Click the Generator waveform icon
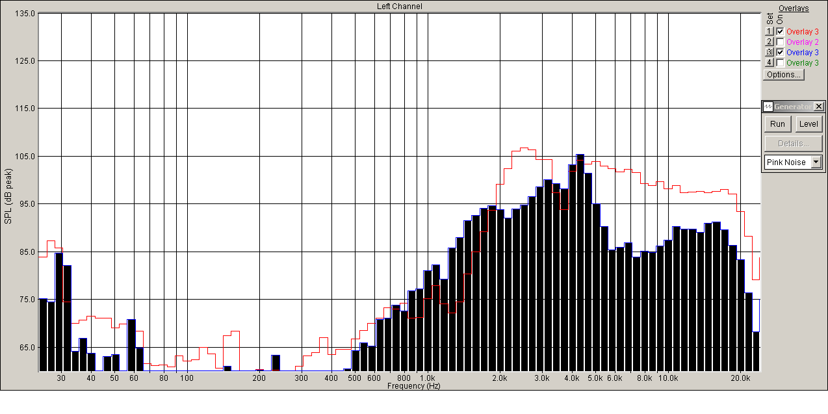The image size is (828, 414). (768, 107)
